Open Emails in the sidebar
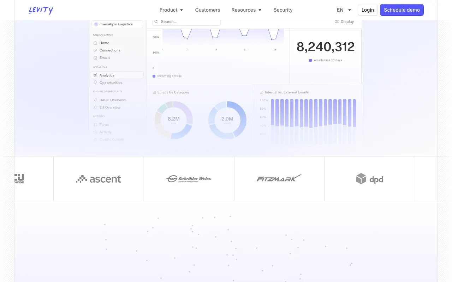 (105, 57)
